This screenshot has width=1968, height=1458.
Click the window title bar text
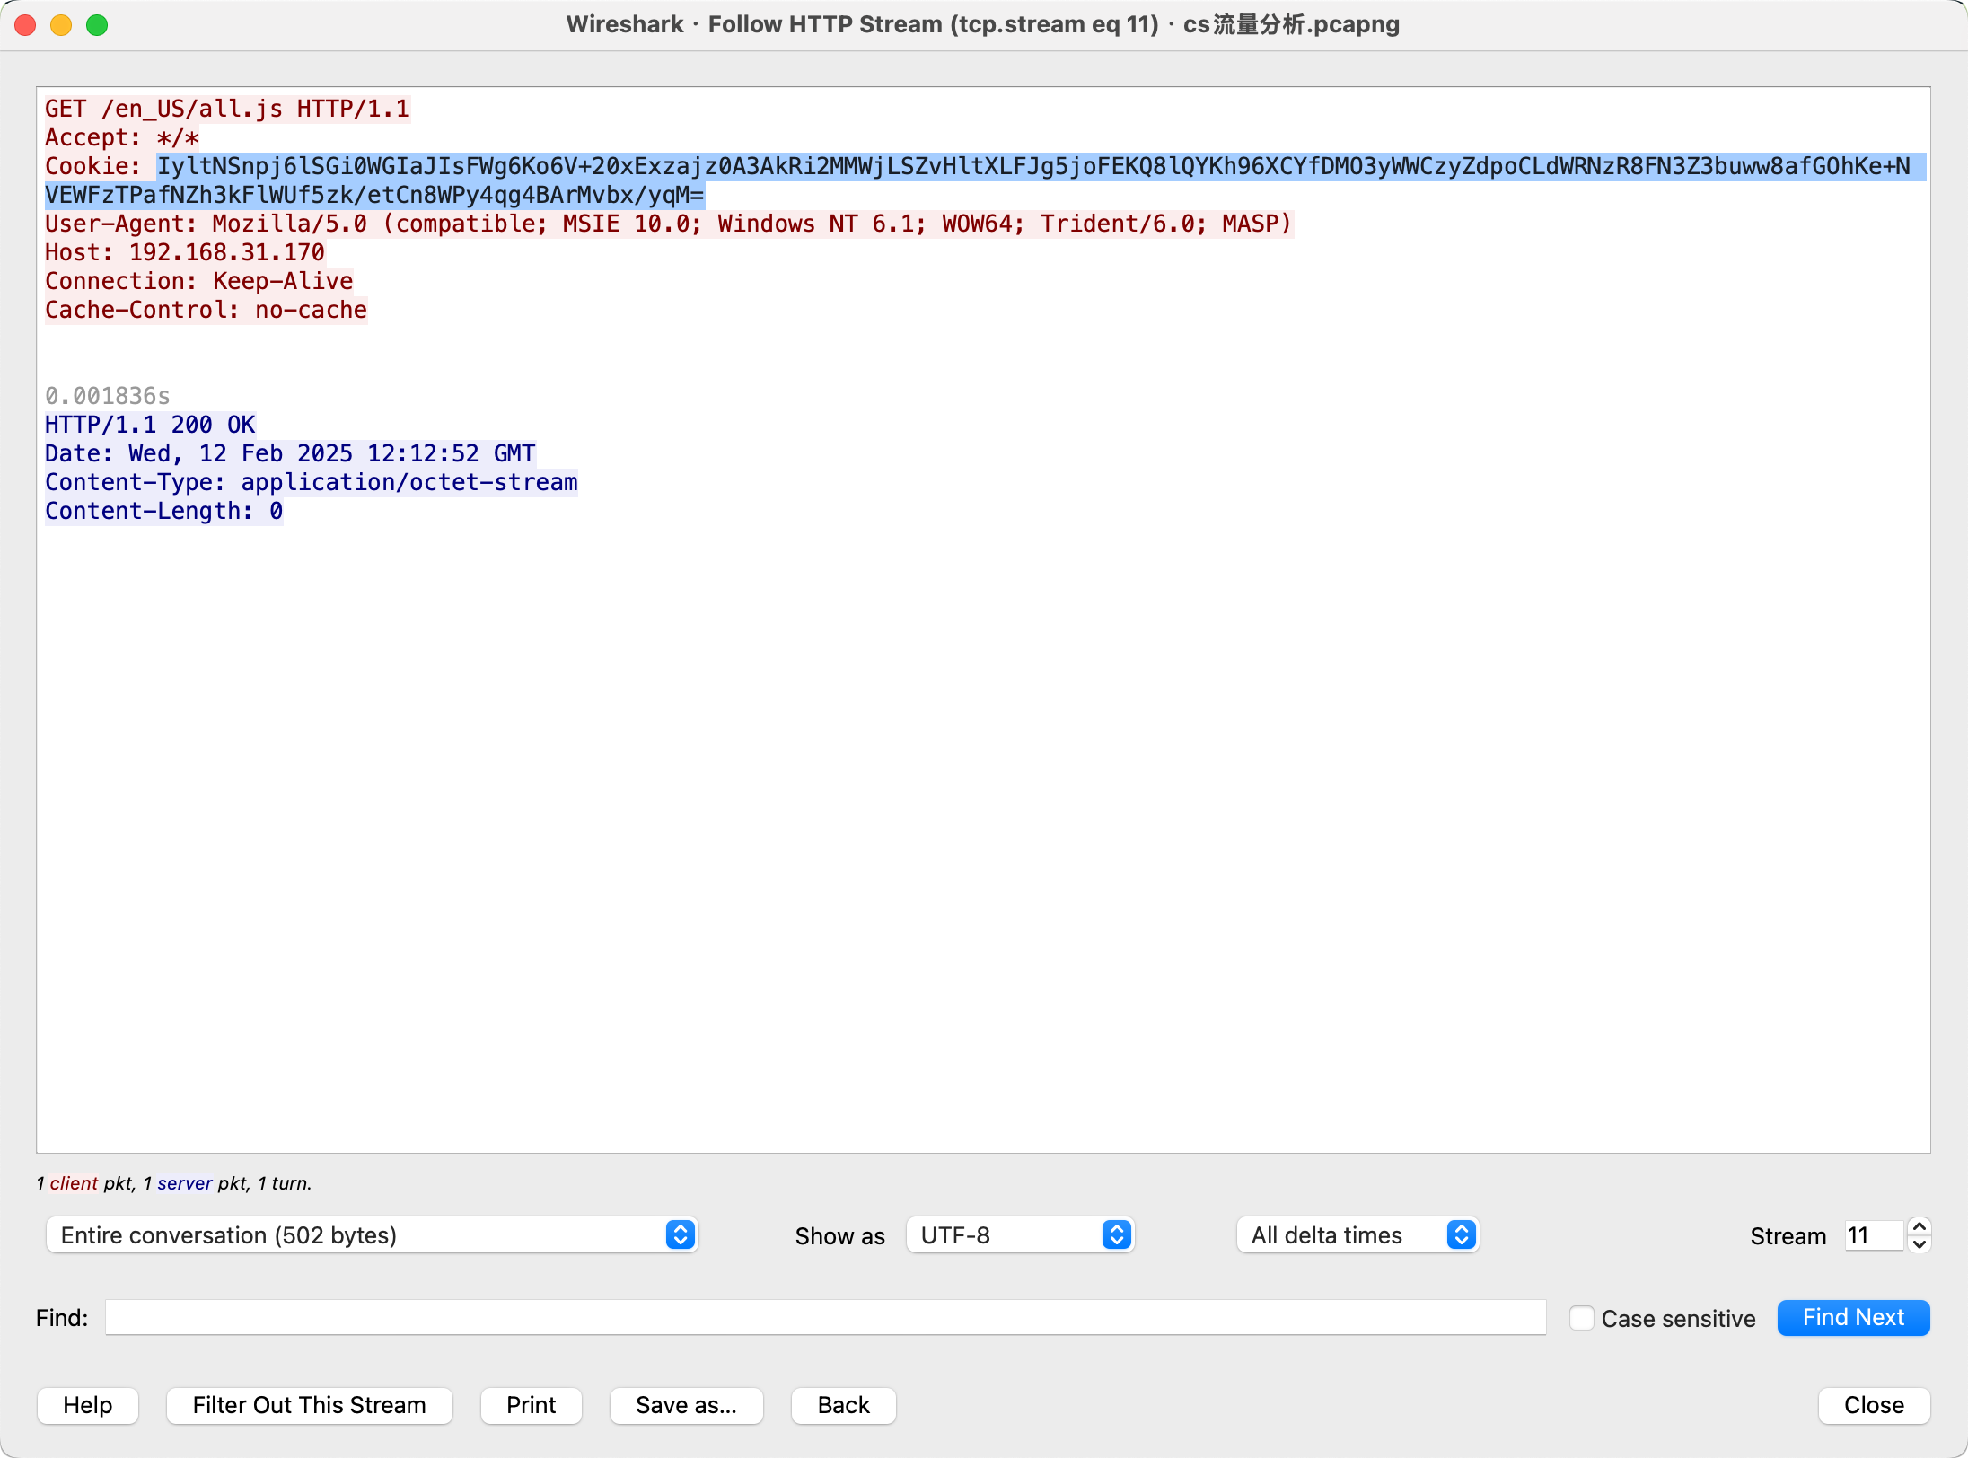pyautogui.click(x=983, y=24)
